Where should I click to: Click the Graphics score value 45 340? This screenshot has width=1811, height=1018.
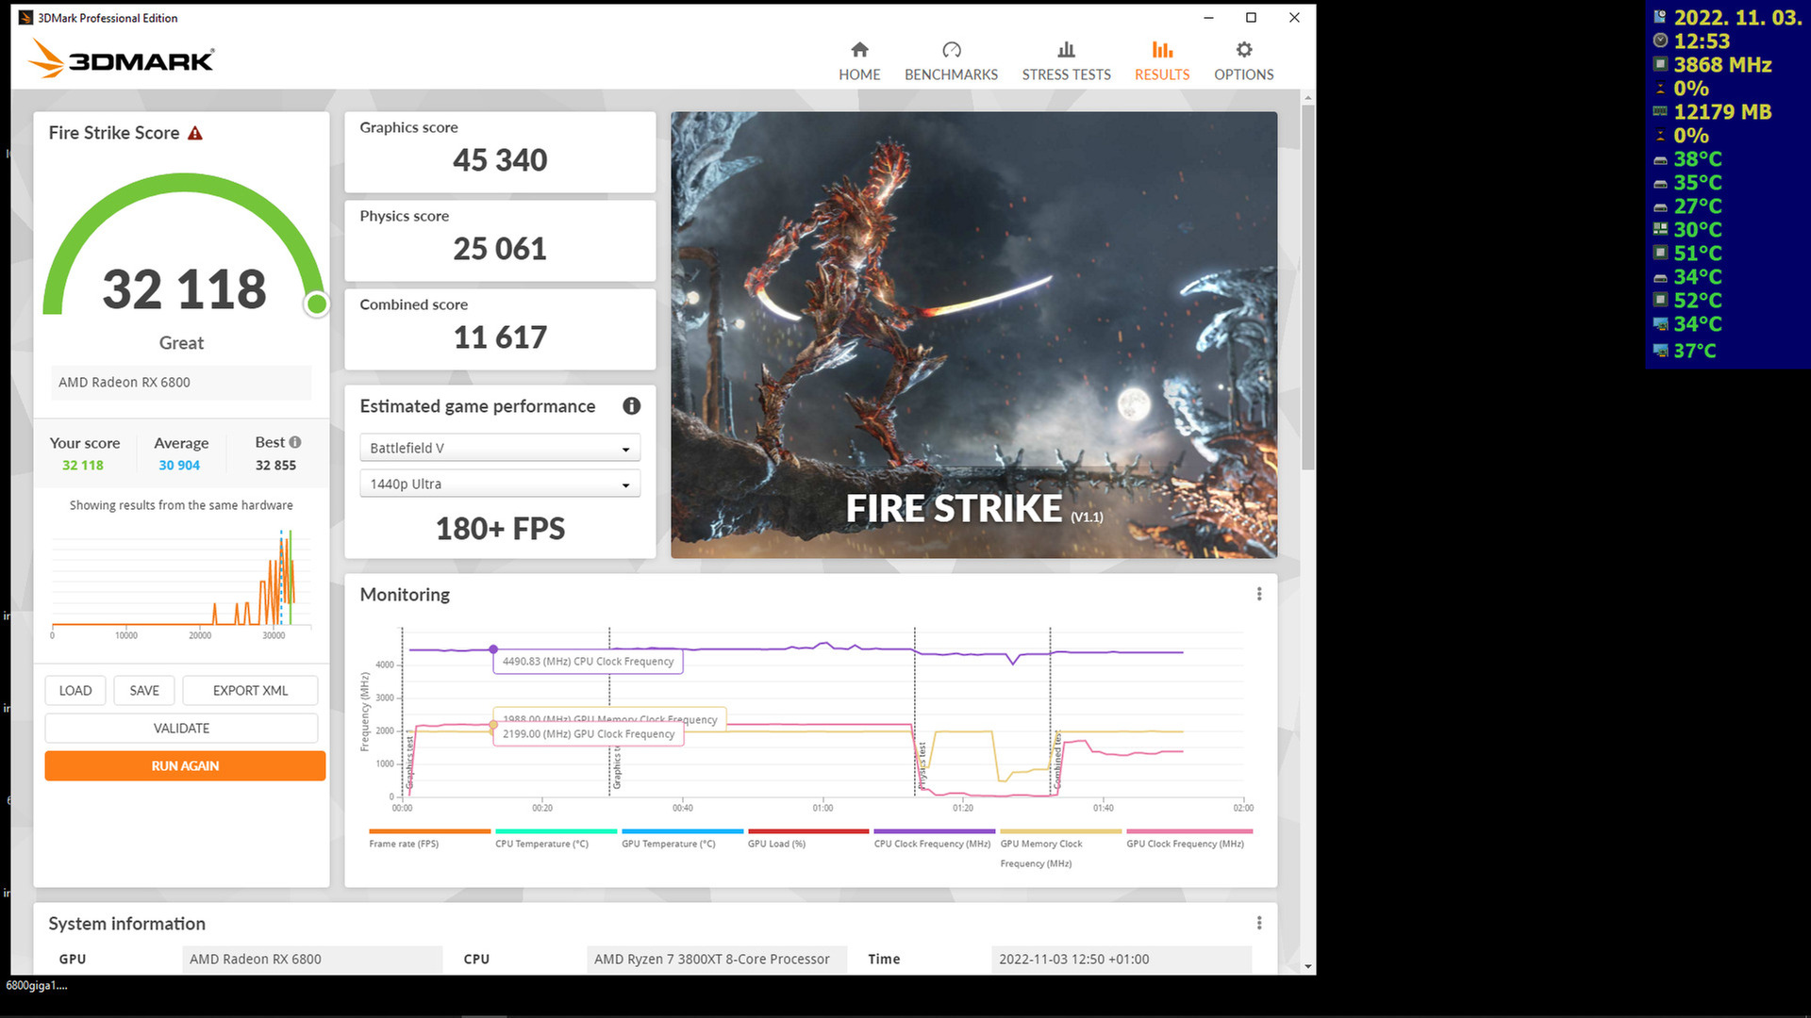(500, 160)
